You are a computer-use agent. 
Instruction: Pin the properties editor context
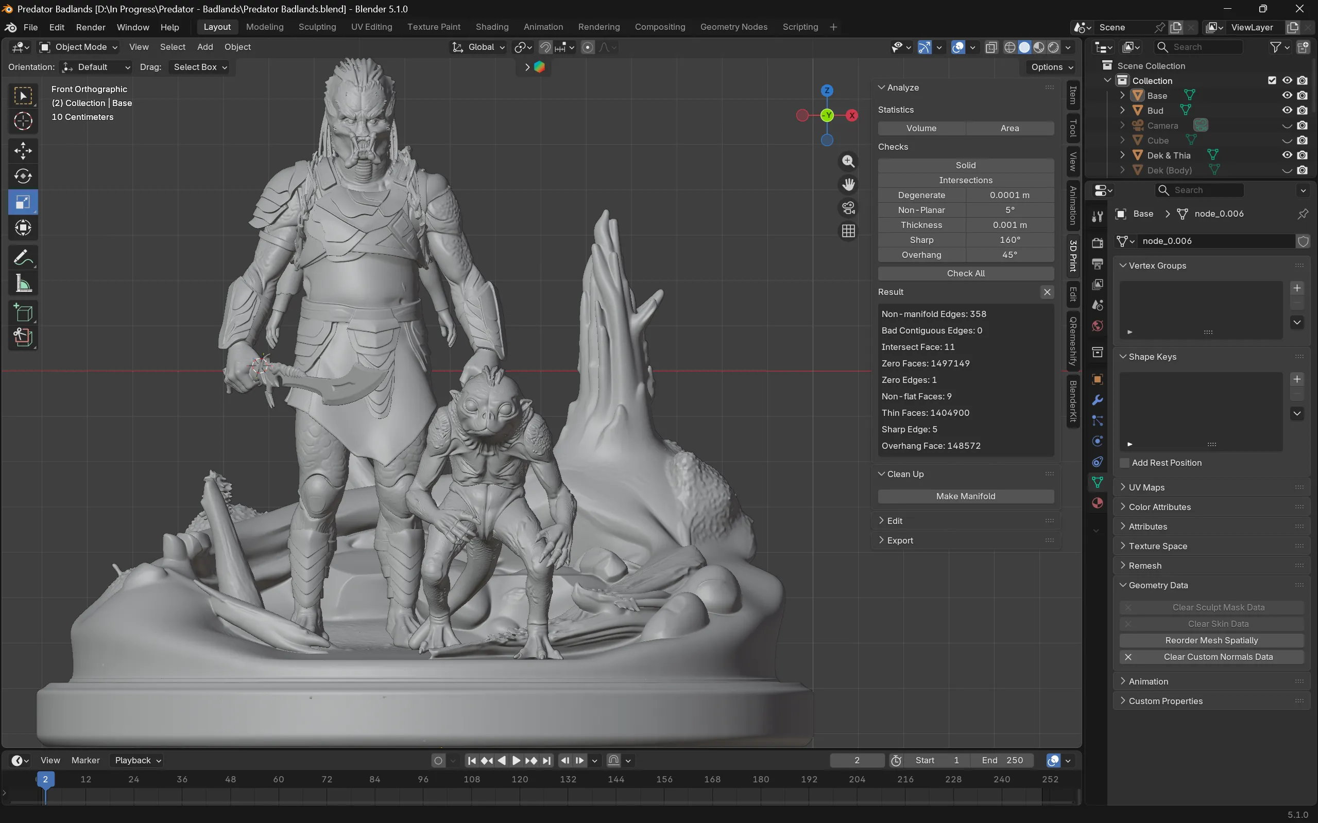point(1303,214)
